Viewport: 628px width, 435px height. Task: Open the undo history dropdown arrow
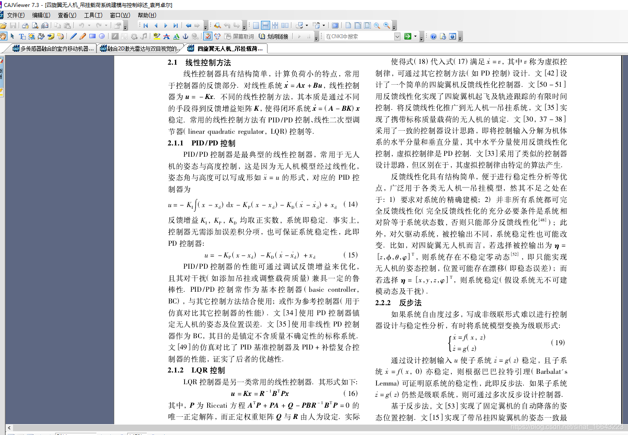pyautogui.click(x=89, y=26)
